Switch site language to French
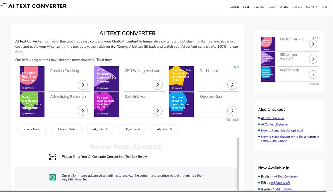This screenshot has width=333, height=192. (272, 7)
